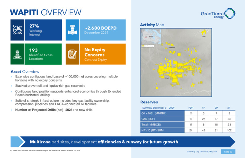The height and width of the screenshot is (158, 245).
Task: Click the Asset Overview heading
Action: tap(25, 72)
